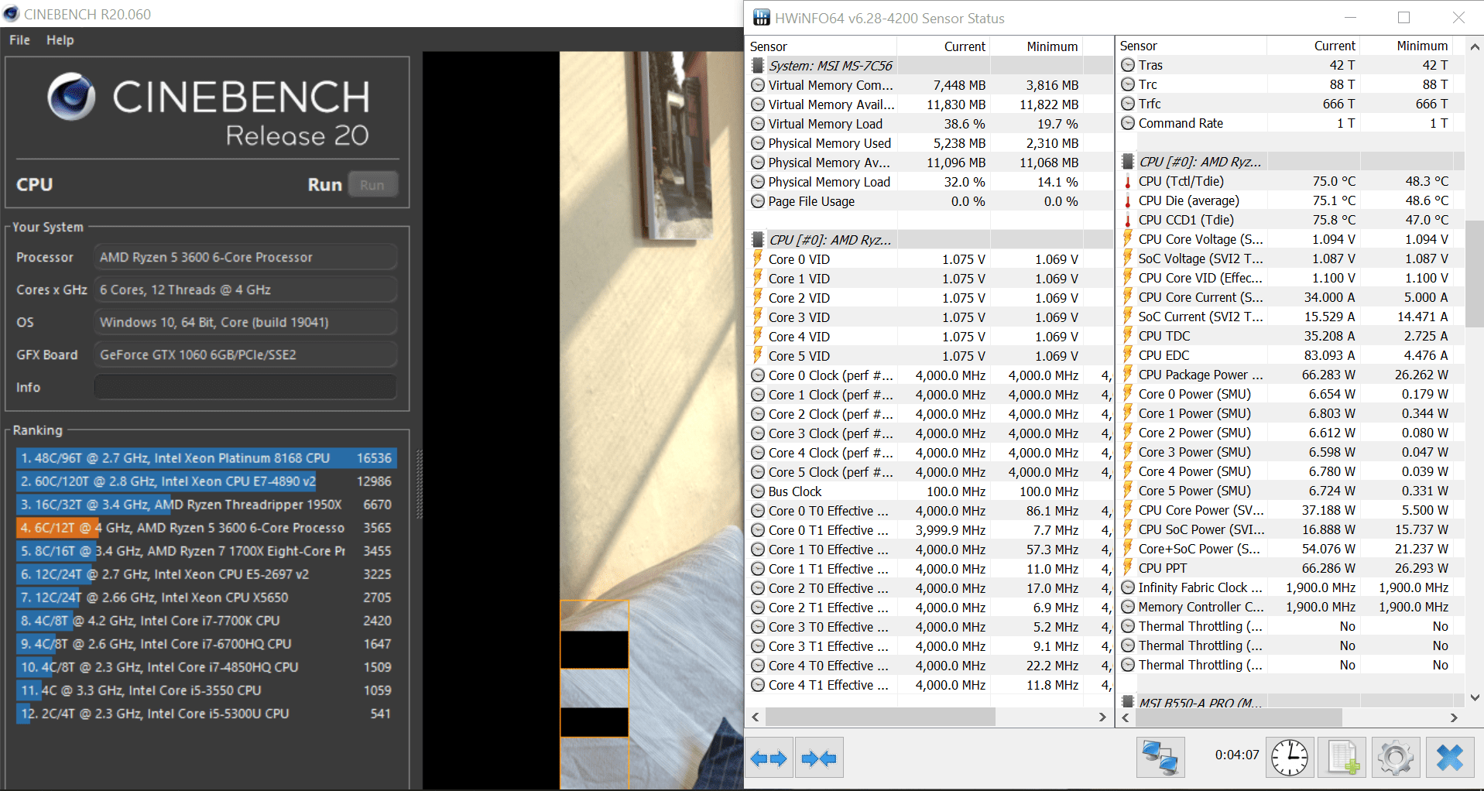
Task: Click left panel Current column header
Action: 944,46
